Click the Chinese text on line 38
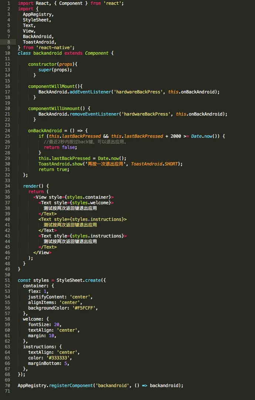 pos(70,208)
